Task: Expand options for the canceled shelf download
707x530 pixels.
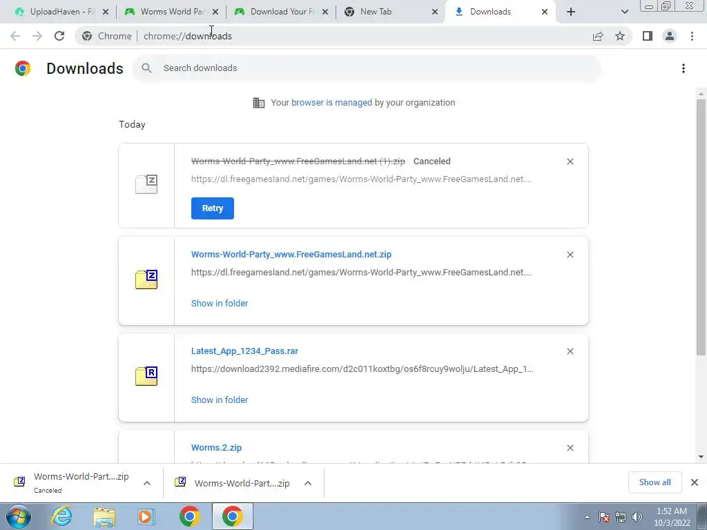Action: point(147,483)
